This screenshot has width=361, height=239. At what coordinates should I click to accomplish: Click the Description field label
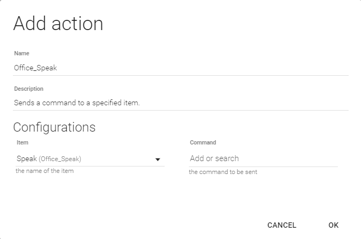(x=29, y=89)
